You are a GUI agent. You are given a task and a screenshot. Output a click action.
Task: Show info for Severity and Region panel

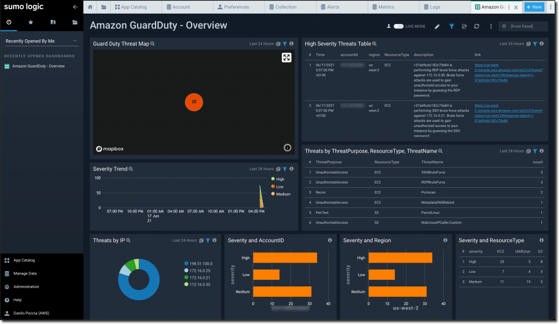tap(445, 240)
